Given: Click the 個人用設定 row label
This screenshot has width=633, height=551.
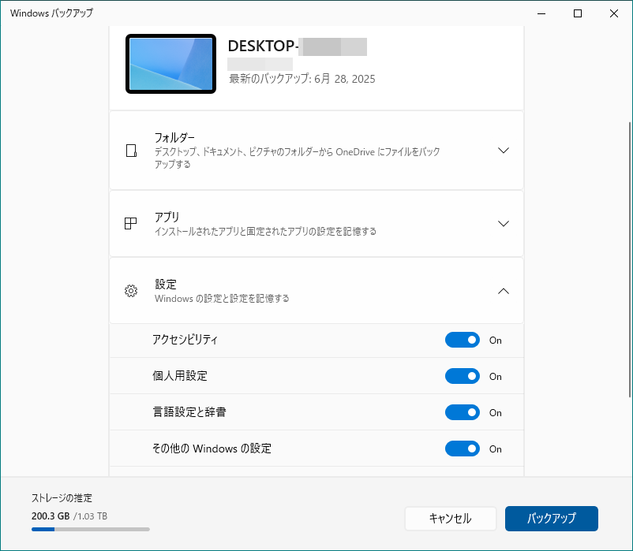Looking at the screenshot, I should (180, 377).
